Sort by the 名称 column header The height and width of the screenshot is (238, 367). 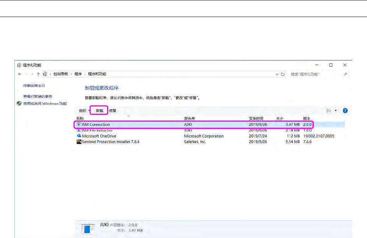point(80,119)
